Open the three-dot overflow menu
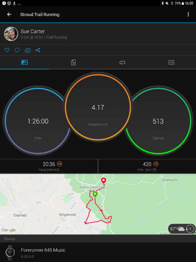 tap(188, 14)
